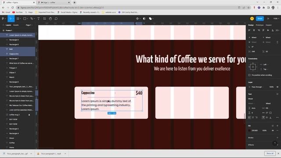Open the Resources tool
The width and height of the screenshot is (281, 158).
tap(44, 18)
